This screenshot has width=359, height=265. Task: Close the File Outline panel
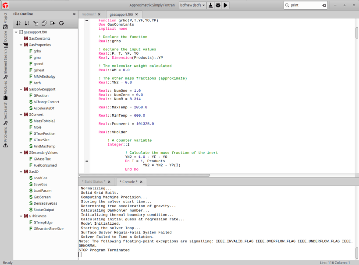click(74, 14)
